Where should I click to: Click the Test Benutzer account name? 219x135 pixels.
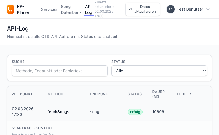pos(190,9)
